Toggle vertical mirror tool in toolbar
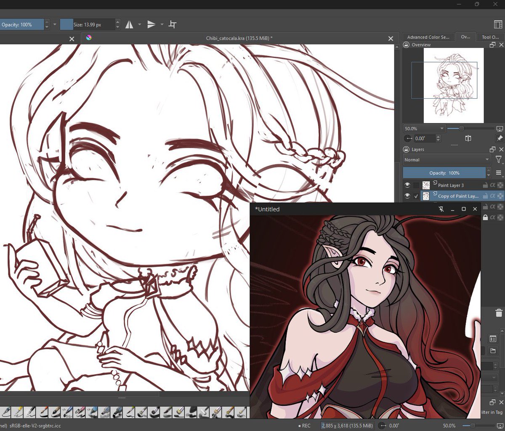Image resolution: width=505 pixels, height=431 pixels. [x=151, y=24]
